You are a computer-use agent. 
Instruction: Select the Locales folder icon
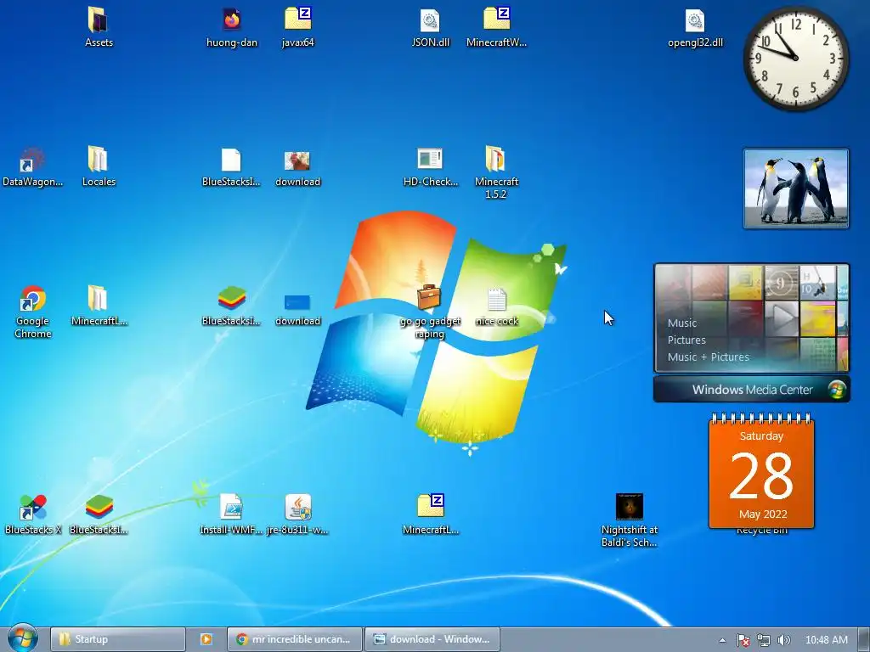[x=99, y=160]
